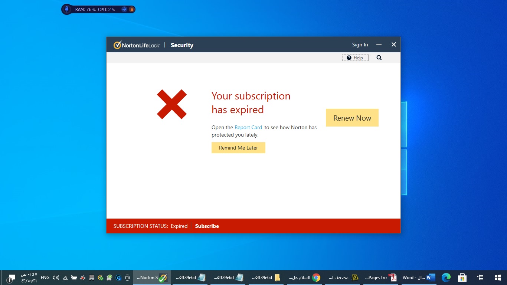Click the red pointing-device tray icon
The width and height of the screenshot is (507, 285).
[x=83, y=278]
